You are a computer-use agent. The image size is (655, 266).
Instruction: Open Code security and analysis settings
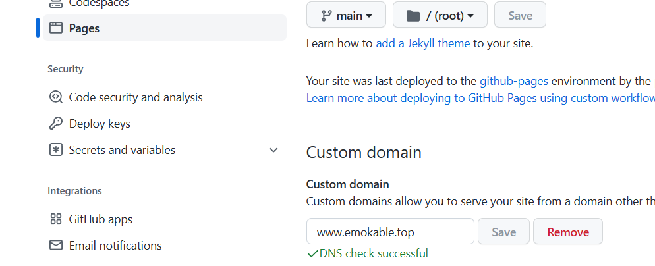[x=136, y=97]
